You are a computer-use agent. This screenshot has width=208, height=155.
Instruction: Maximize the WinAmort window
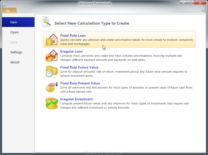190,3
